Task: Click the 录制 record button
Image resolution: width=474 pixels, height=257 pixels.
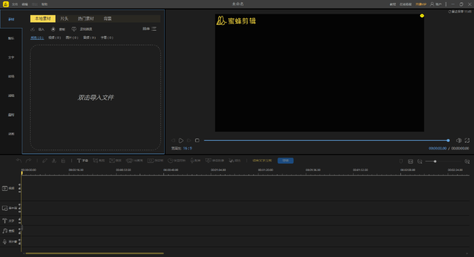Action: click(58, 29)
